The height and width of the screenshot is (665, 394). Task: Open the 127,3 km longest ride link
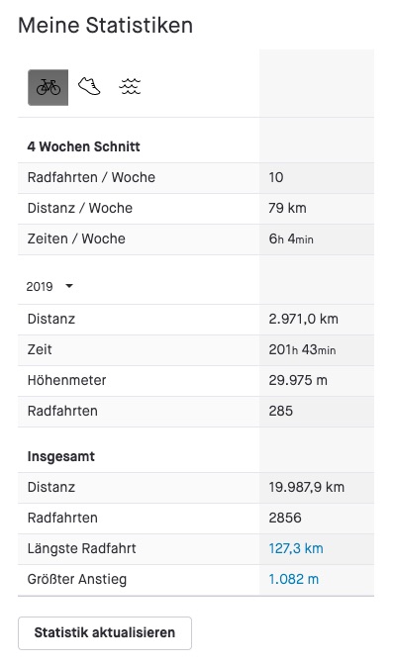click(296, 548)
